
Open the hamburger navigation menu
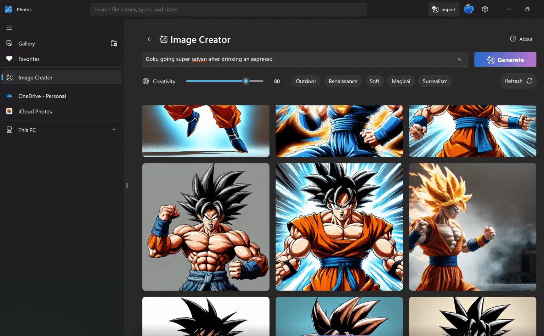[9, 28]
